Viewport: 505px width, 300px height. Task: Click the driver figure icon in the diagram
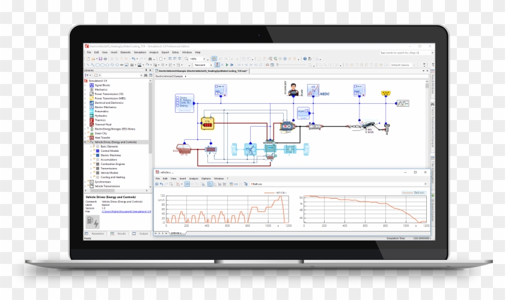(293, 90)
